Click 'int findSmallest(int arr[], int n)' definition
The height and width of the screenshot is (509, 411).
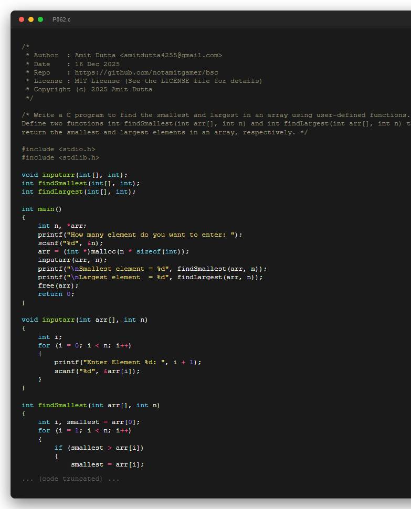point(91,406)
